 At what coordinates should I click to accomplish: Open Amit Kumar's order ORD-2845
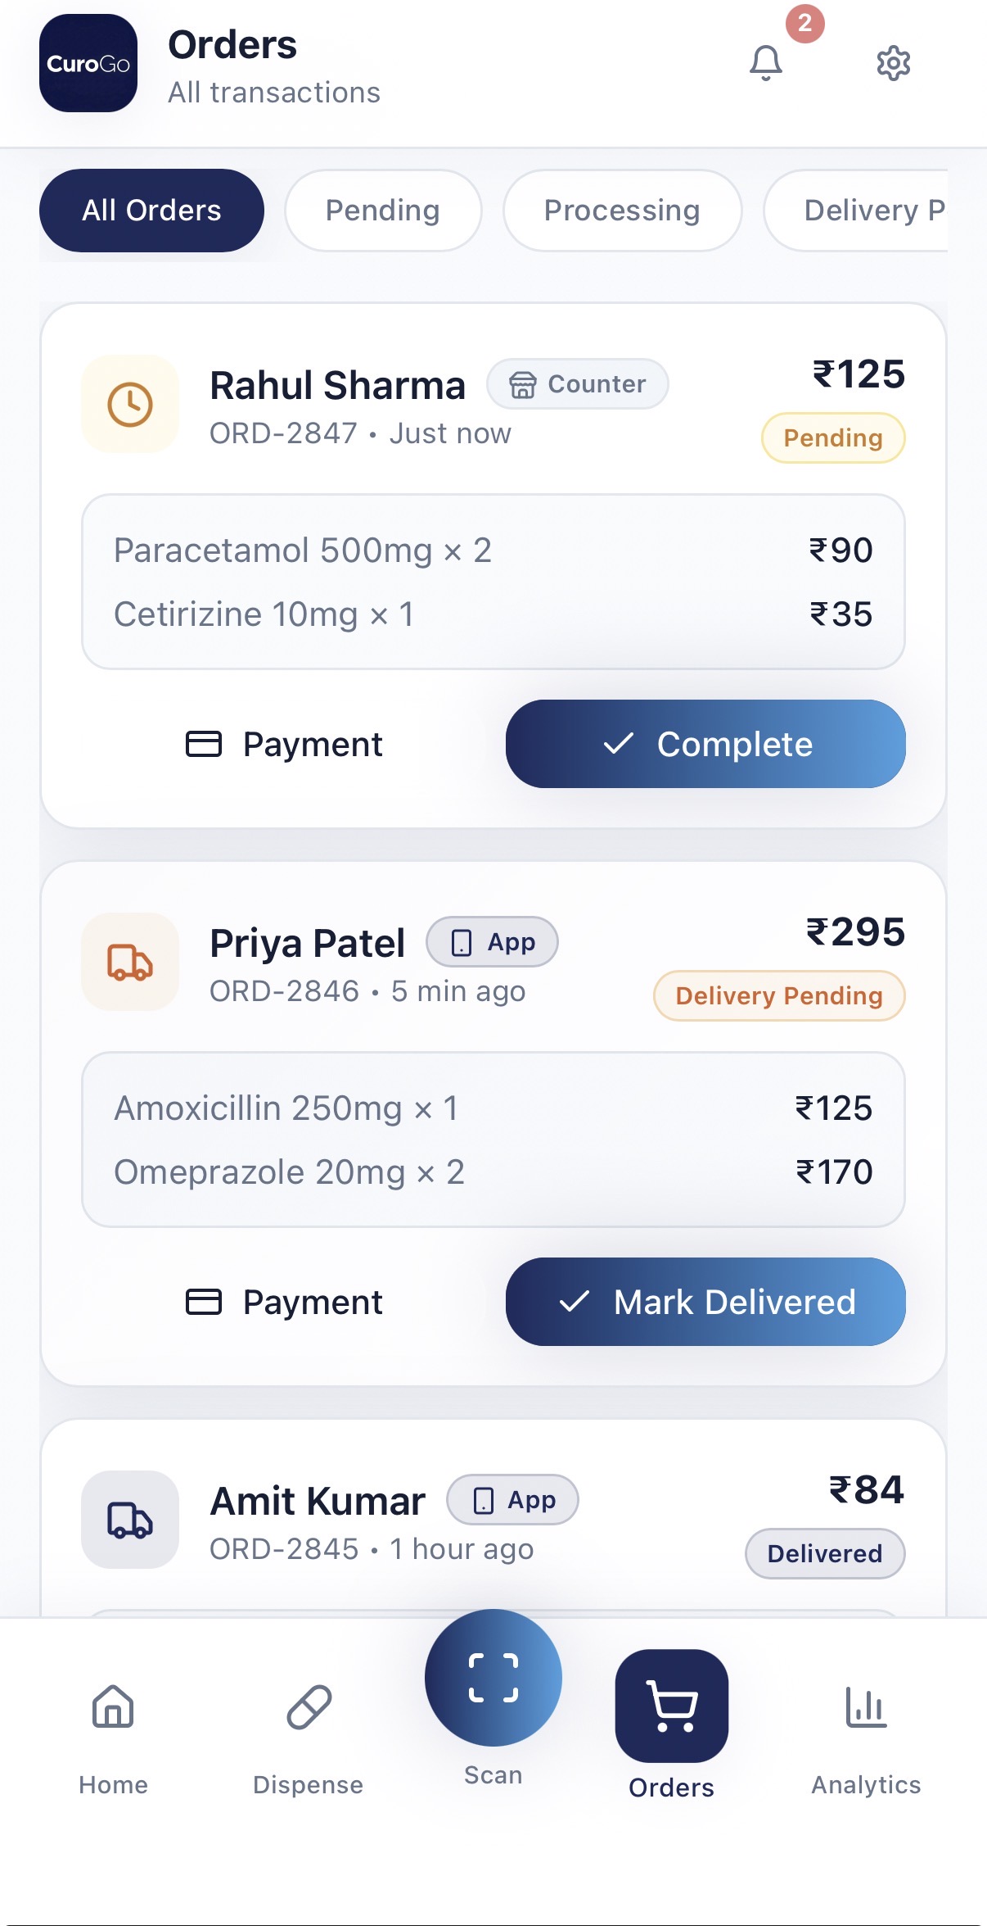(491, 1525)
